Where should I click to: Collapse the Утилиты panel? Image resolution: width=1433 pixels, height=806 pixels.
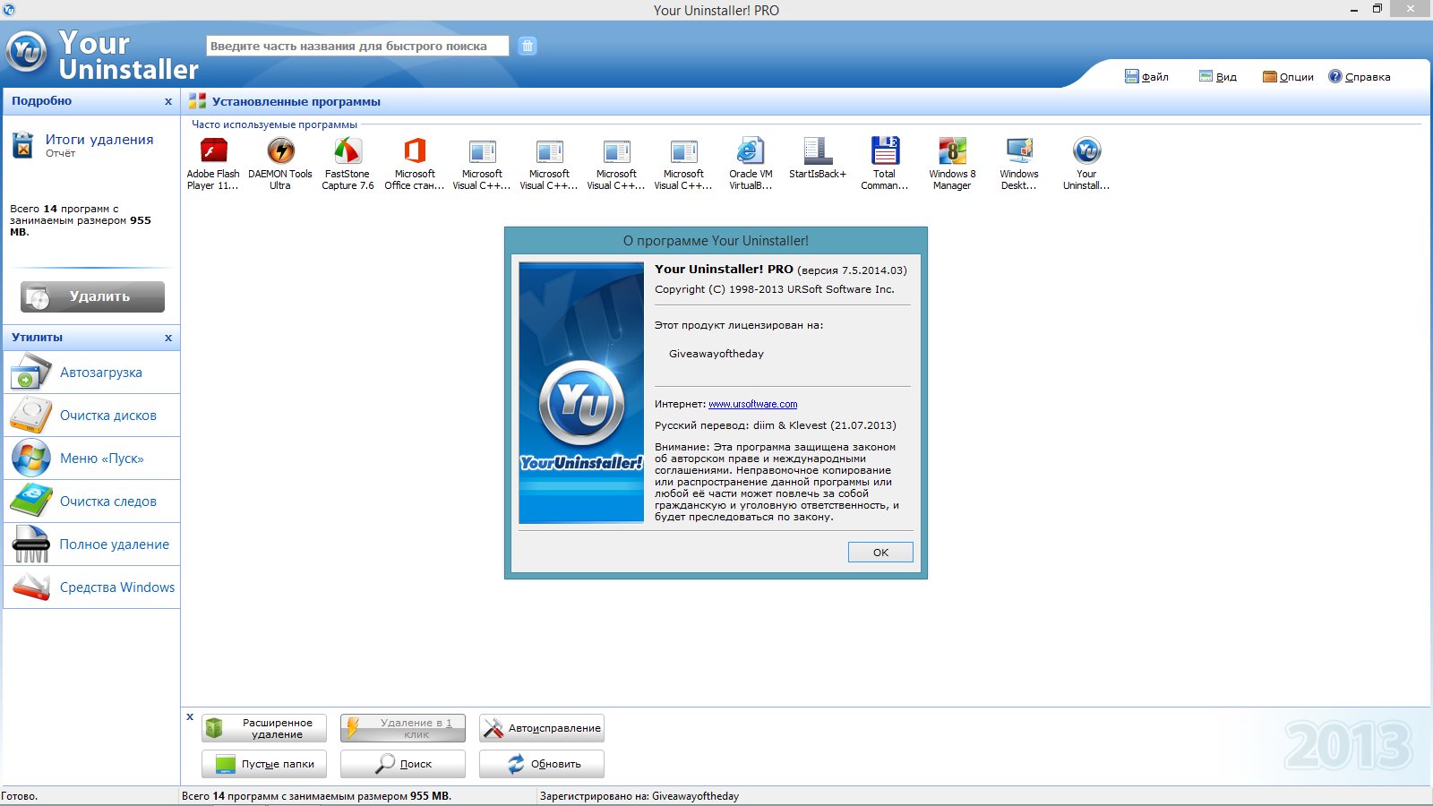point(167,338)
